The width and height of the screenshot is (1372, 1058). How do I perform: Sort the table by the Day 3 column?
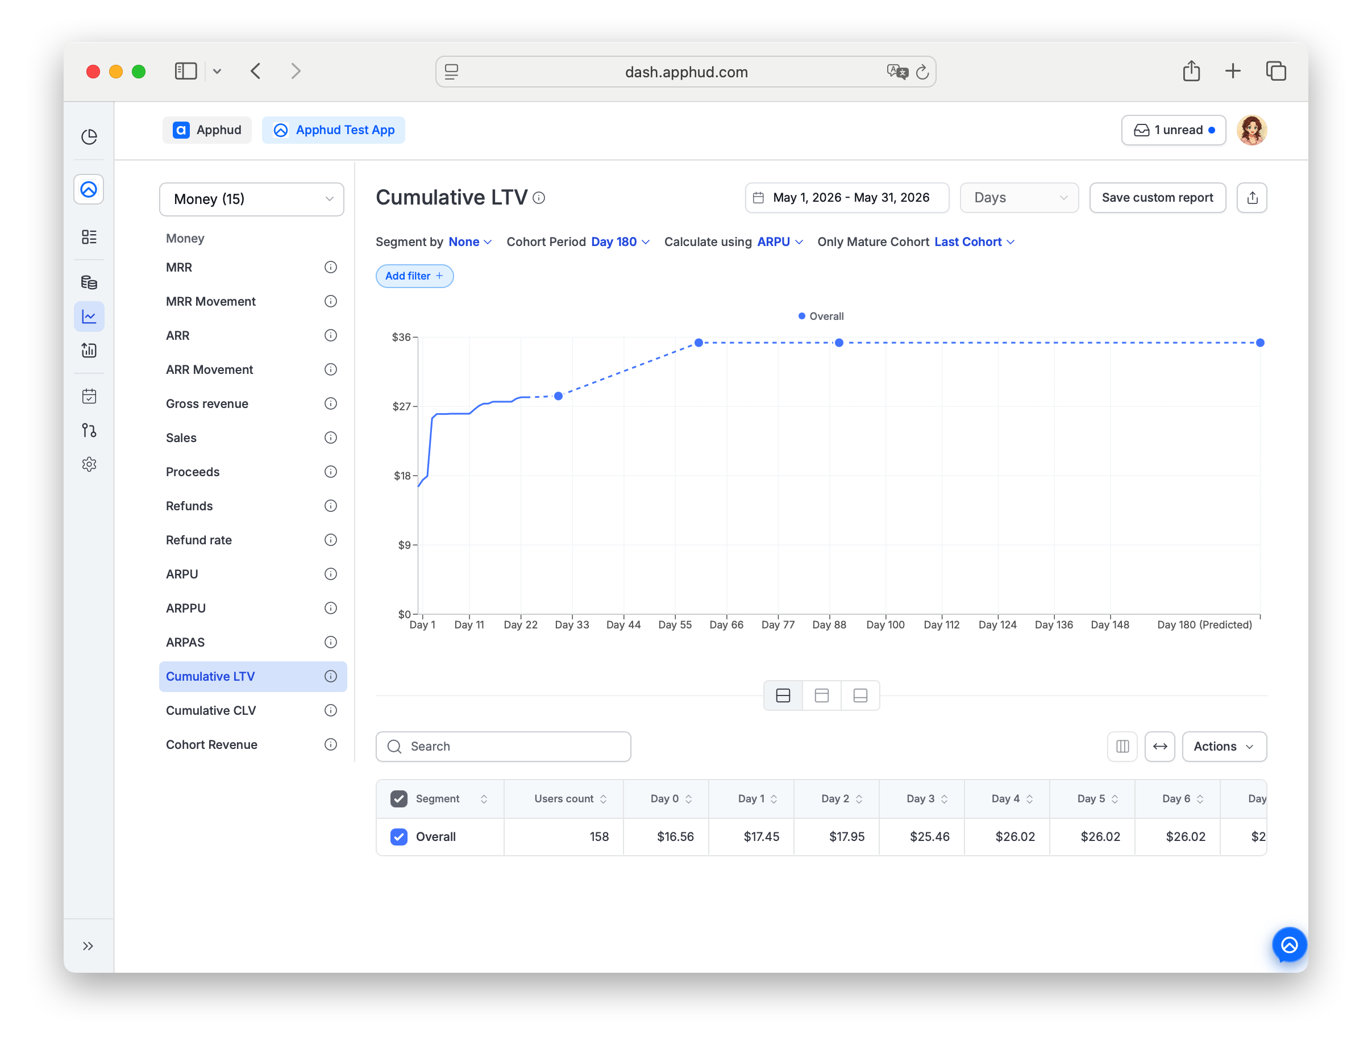coord(926,798)
